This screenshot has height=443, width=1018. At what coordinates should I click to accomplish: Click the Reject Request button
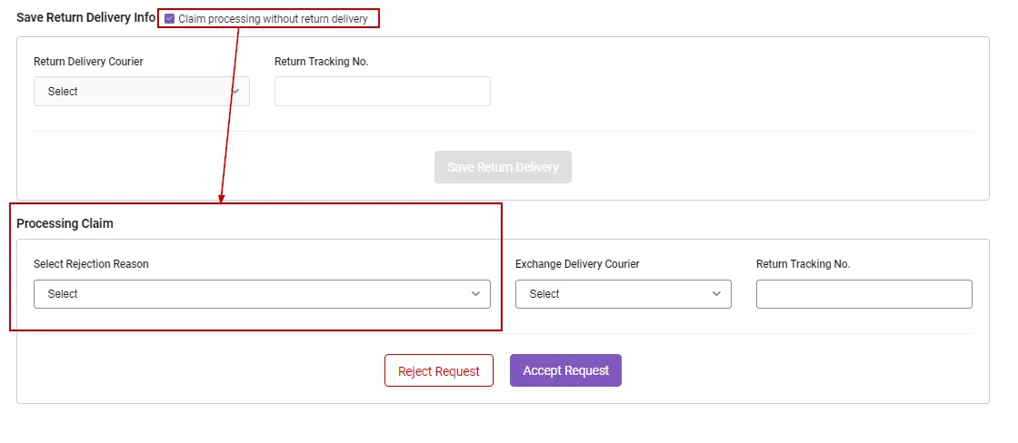tap(438, 371)
